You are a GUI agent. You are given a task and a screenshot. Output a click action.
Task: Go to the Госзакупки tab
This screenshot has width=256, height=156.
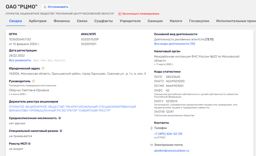pyautogui.click(x=199, y=21)
